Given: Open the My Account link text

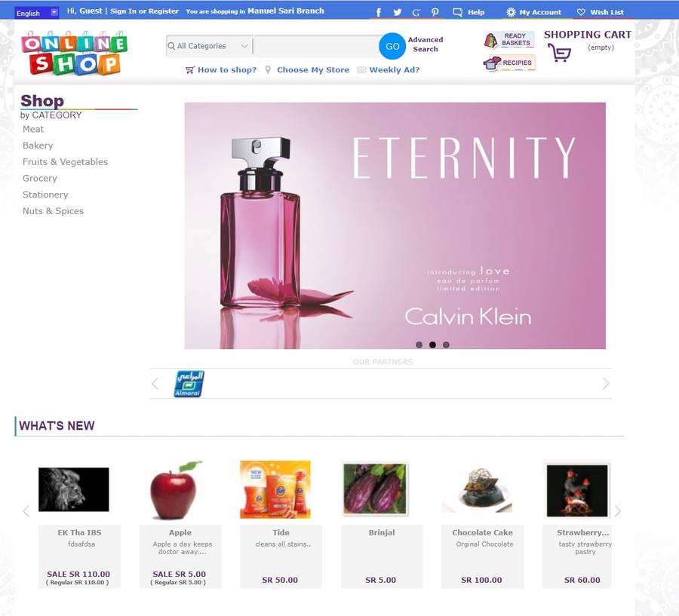Looking at the screenshot, I should tap(540, 12).
